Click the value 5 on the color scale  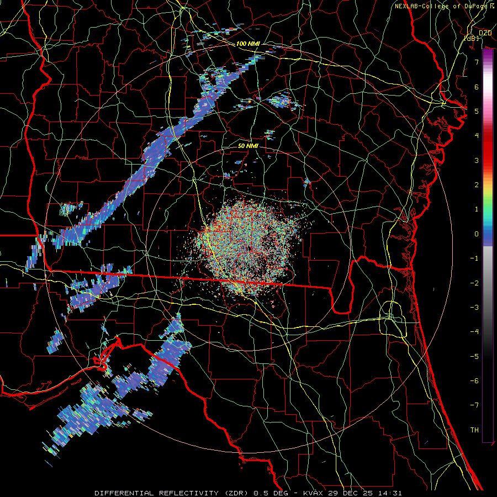[x=477, y=111]
